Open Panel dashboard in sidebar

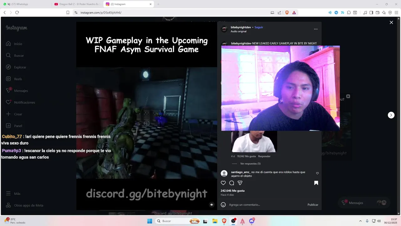click(14, 126)
